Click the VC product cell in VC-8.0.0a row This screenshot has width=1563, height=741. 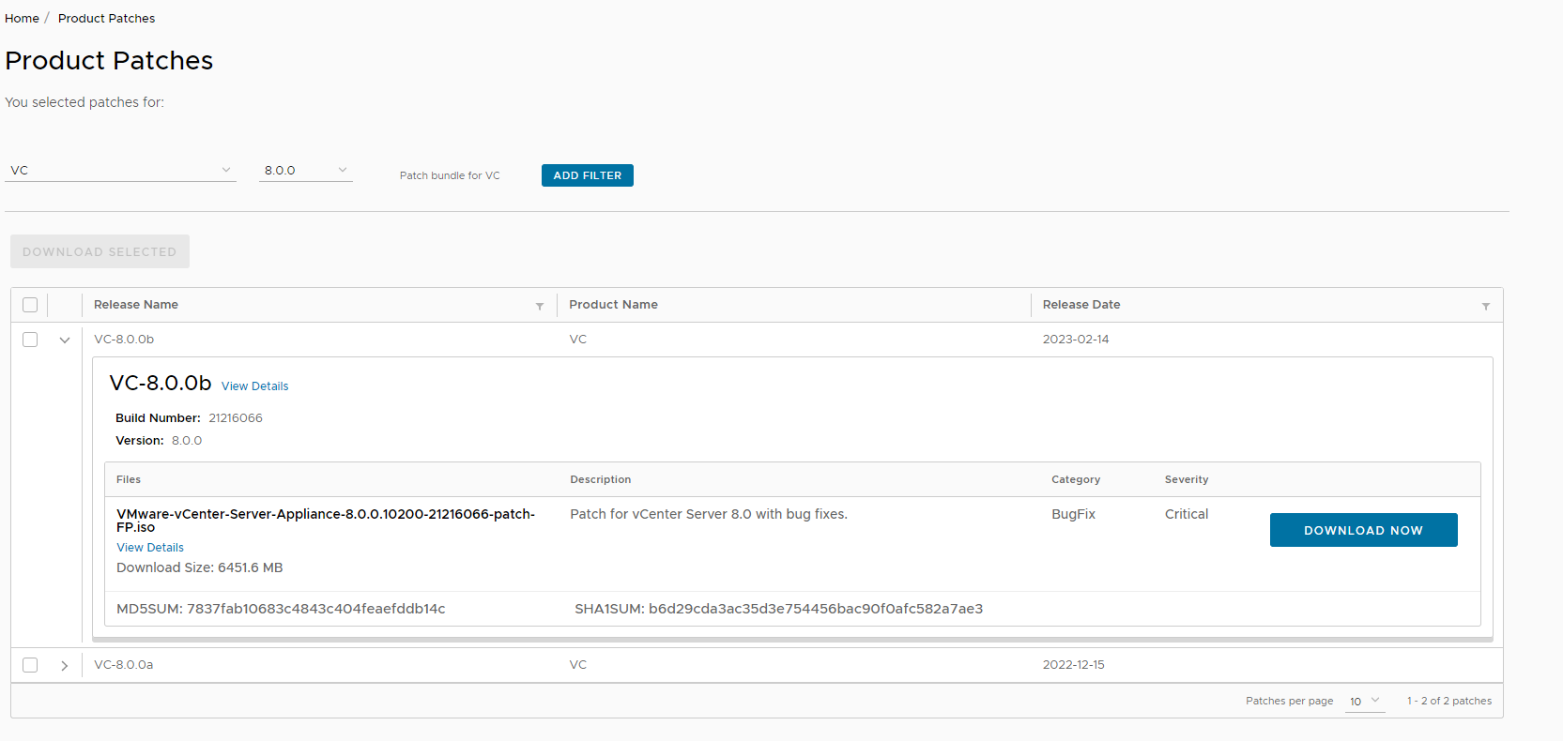[x=578, y=665]
